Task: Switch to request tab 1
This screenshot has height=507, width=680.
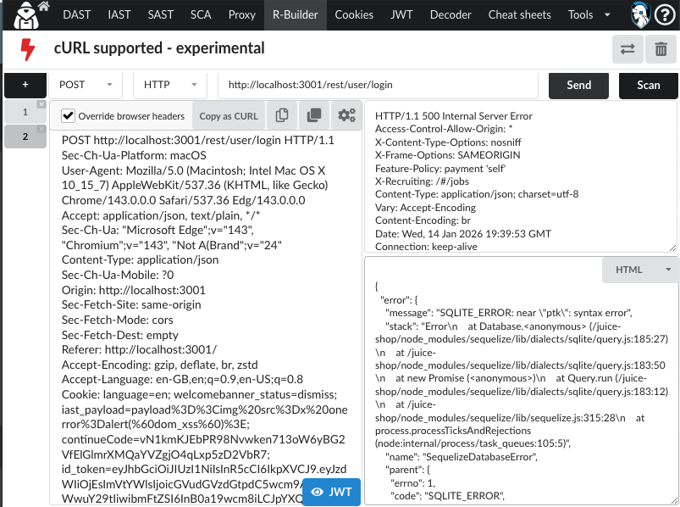Action: tap(25, 111)
